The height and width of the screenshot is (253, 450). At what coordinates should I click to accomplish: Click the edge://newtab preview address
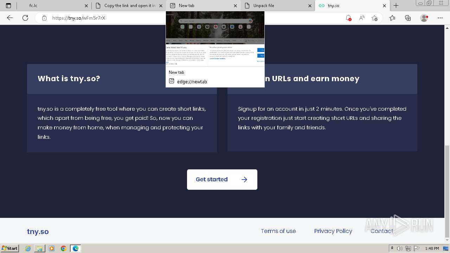(192, 82)
